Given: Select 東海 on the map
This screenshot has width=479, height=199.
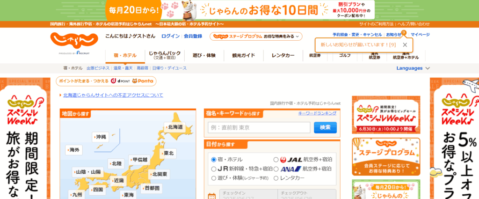Looking at the screenshot, I should click(128, 195).
